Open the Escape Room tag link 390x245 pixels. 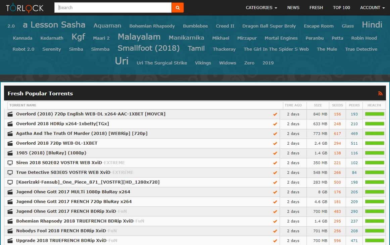(x=319, y=26)
